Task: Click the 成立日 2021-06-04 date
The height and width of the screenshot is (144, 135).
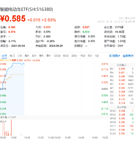Action: (x=18, y=46)
